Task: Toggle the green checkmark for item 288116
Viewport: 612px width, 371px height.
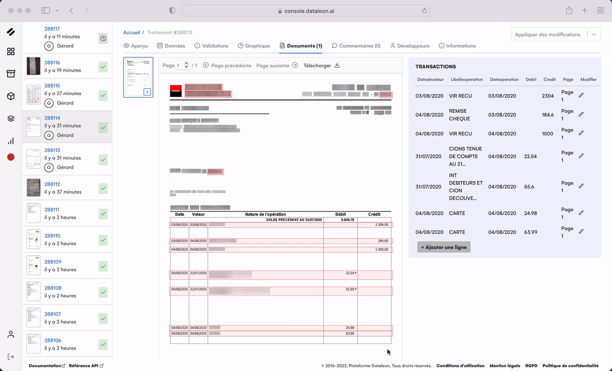Action: pos(103,67)
